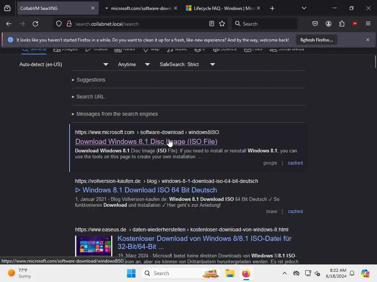Click the site security lock icon

pyautogui.click(x=69, y=24)
